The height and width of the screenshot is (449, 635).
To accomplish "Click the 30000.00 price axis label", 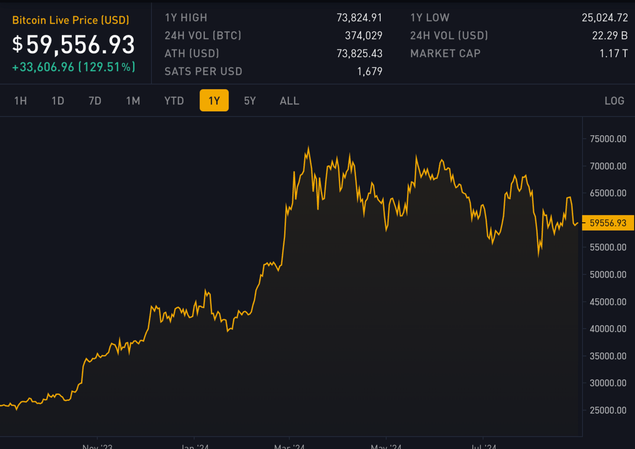I will [x=608, y=383].
